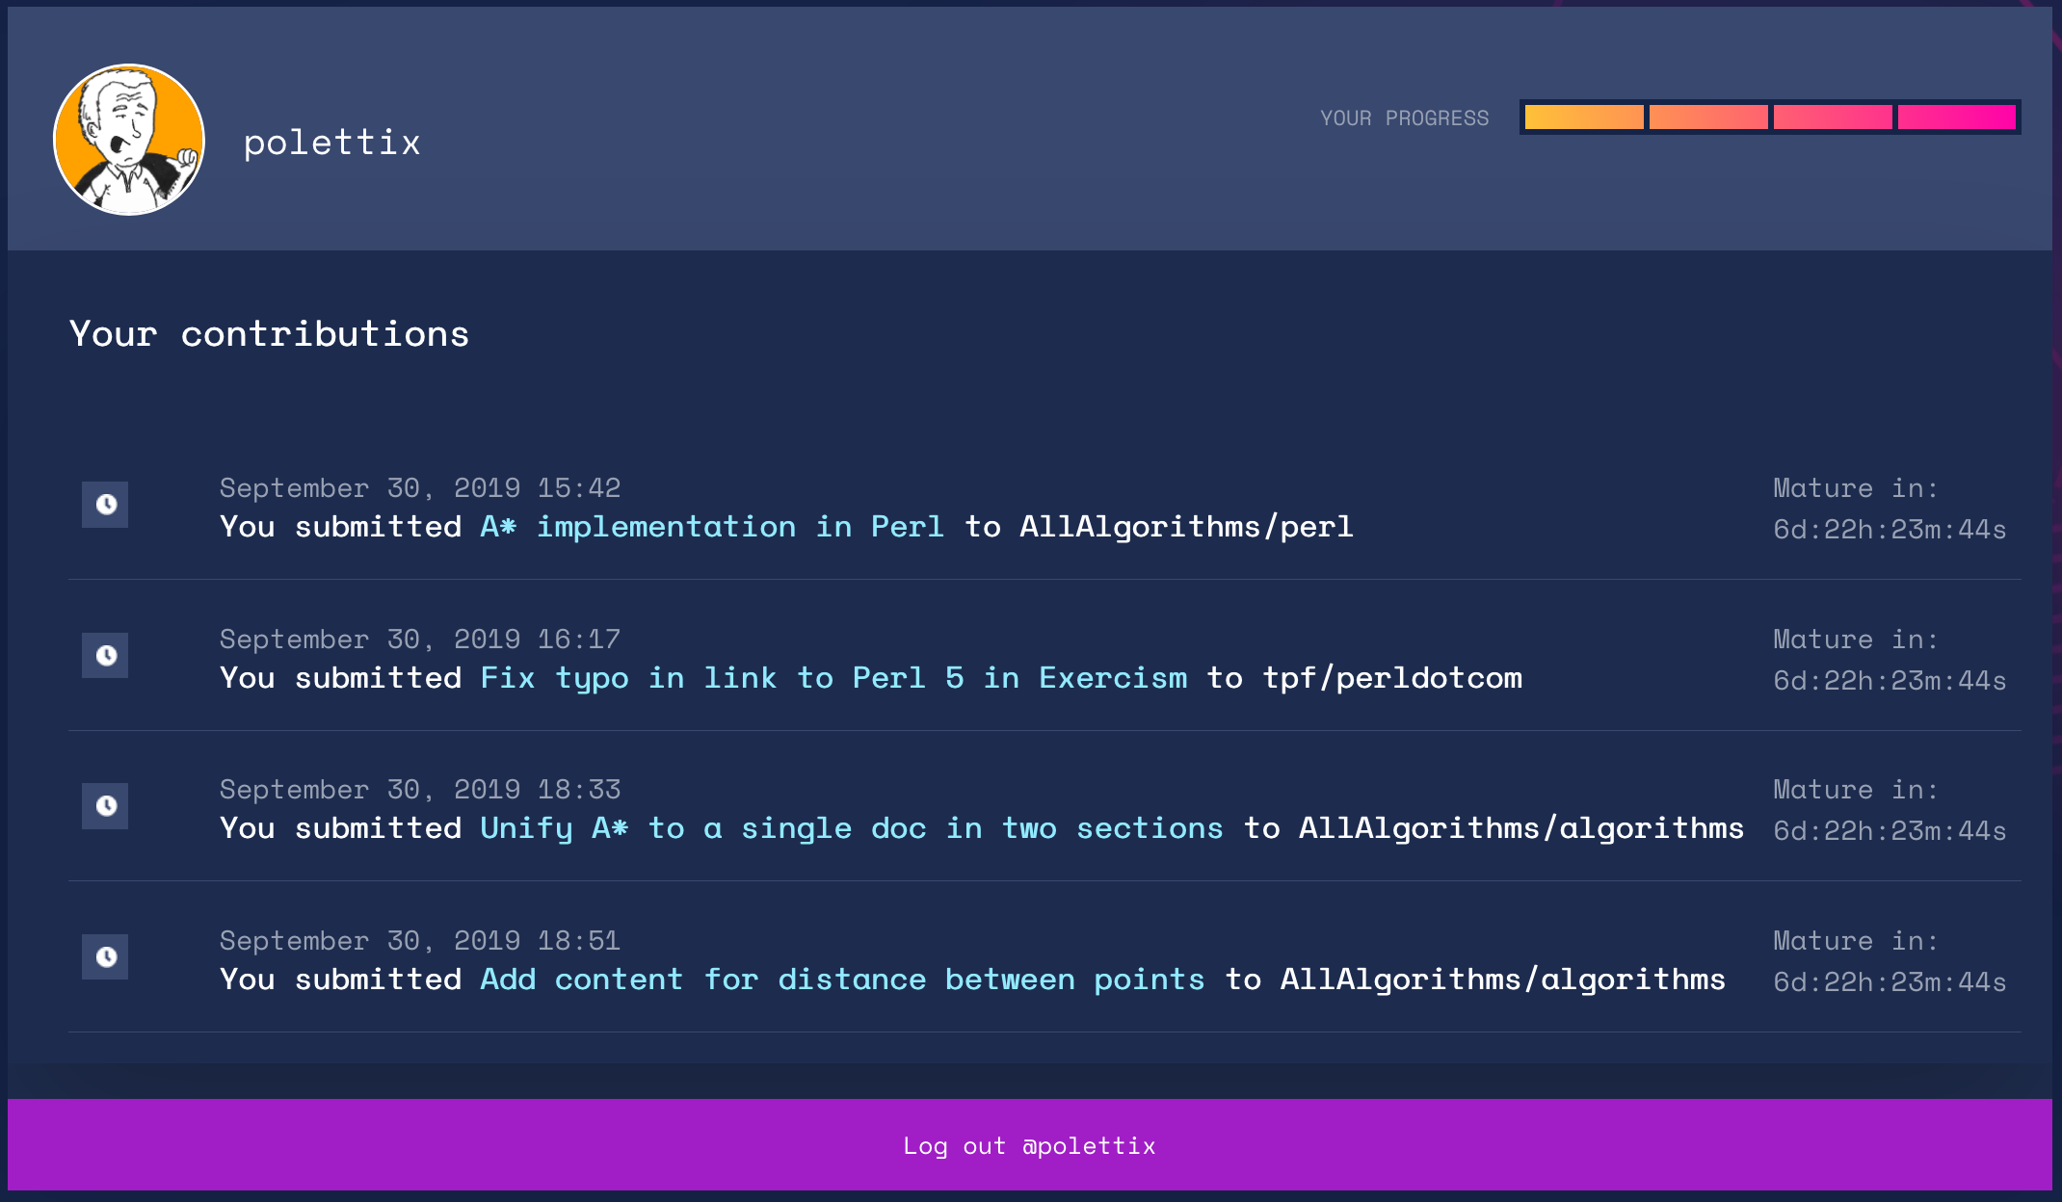Click 'tpf/perldotcom' repository name
The height and width of the screenshot is (1202, 2062).
click(x=1393, y=678)
